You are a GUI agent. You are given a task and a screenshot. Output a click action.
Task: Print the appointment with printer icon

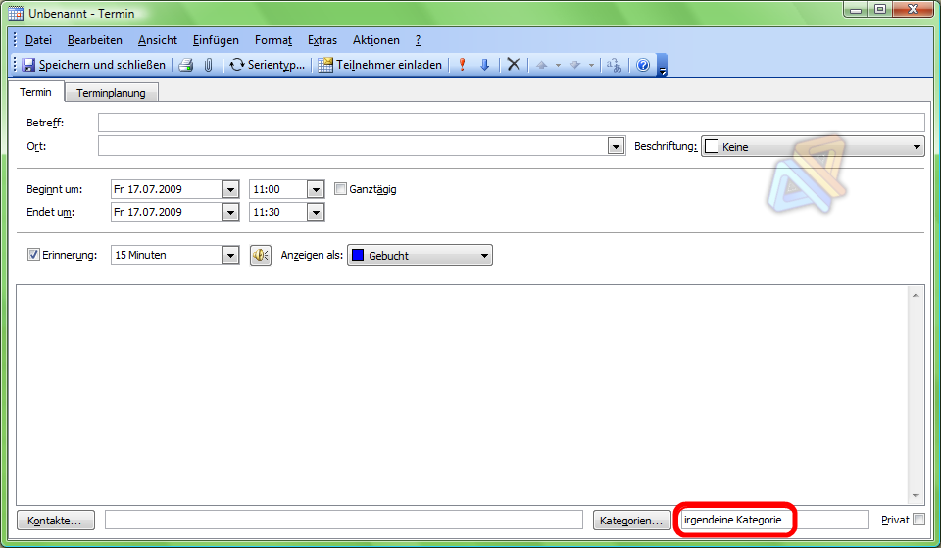[x=186, y=65]
